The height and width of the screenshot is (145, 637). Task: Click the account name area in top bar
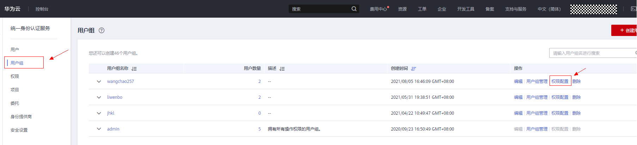pos(594,9)
